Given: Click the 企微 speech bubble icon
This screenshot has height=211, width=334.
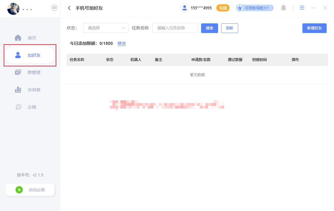Looking at the screenshot, I should (x=19, y=107).
